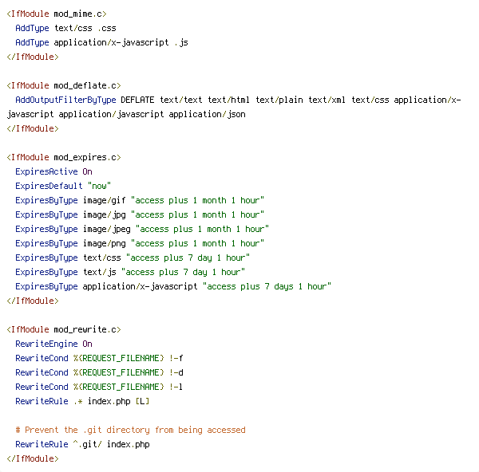
Task: Click the image/png expiration string
Action: click(x=197, y=243)
